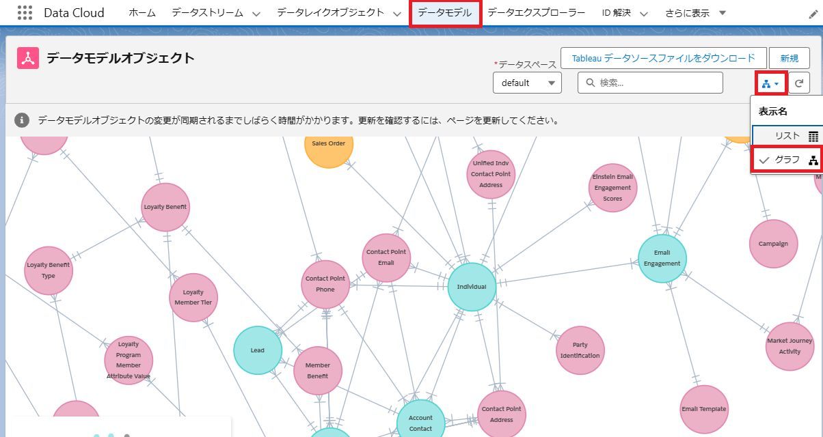The width and height of the screenshot is (823, 437).
Task: Click the 表示名 menu header
Action: coord(773,111)
